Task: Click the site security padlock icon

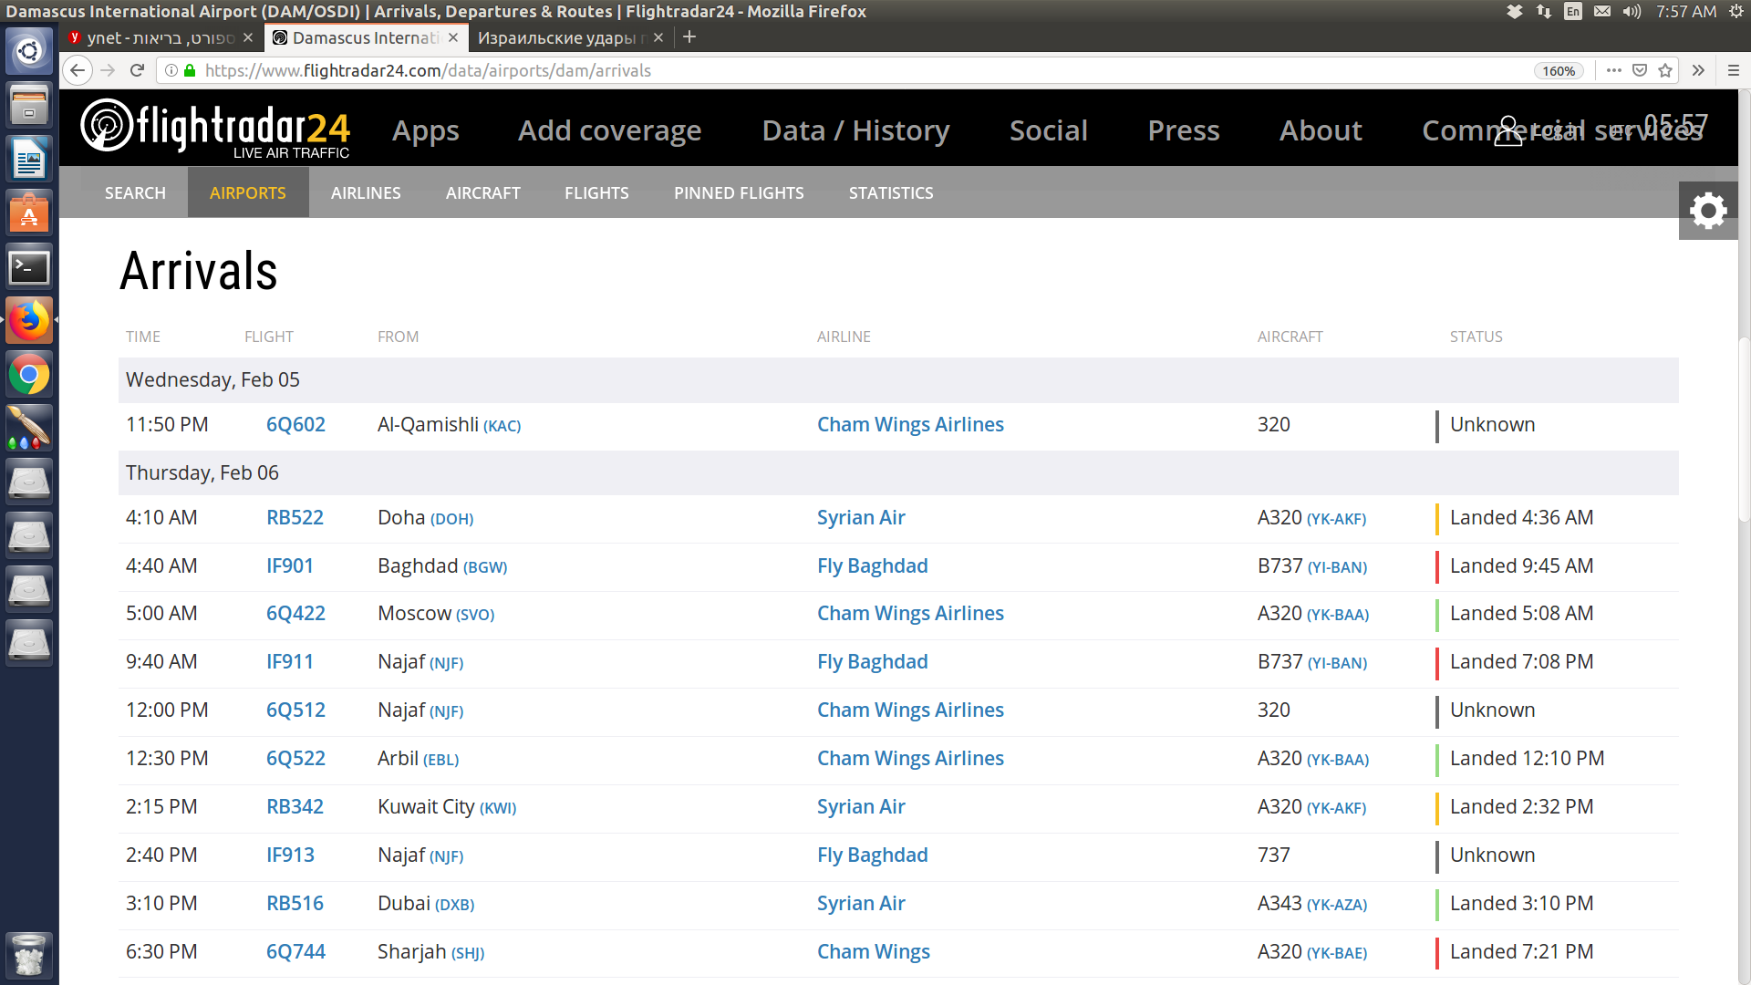Action: [x=190, y=70]
